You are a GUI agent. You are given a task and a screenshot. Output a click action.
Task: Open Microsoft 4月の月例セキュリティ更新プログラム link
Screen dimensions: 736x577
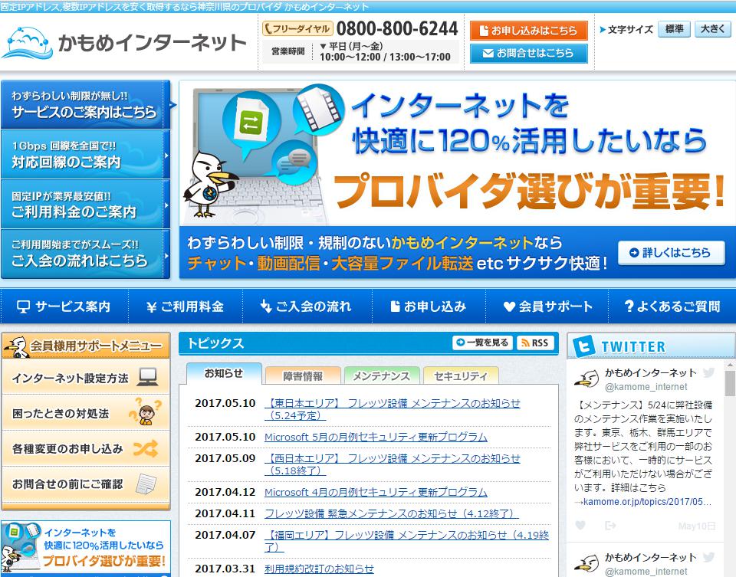point(376,492)
